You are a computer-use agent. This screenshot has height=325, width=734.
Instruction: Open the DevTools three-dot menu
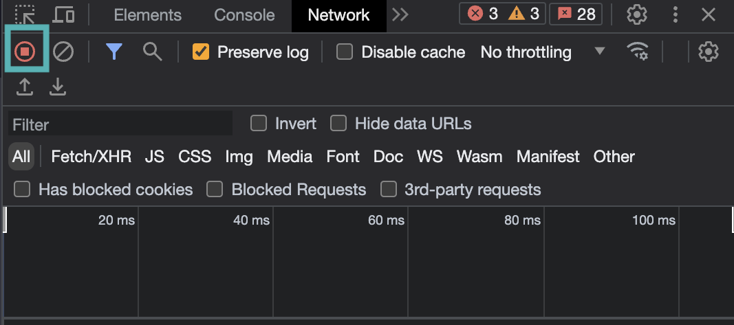(676, 14)
